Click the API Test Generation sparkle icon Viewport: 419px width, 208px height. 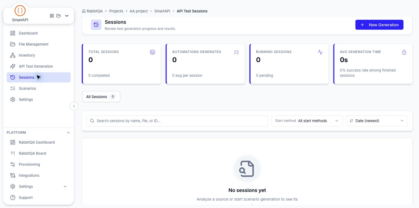pos(13,66)
